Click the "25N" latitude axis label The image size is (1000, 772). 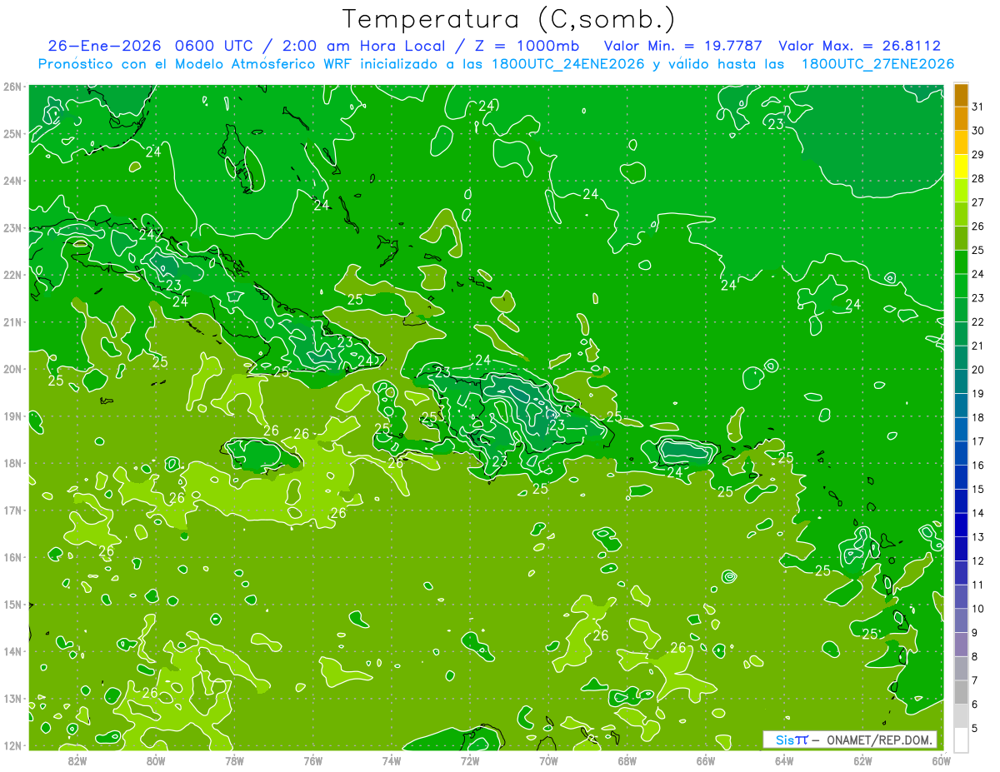point(12,133)
